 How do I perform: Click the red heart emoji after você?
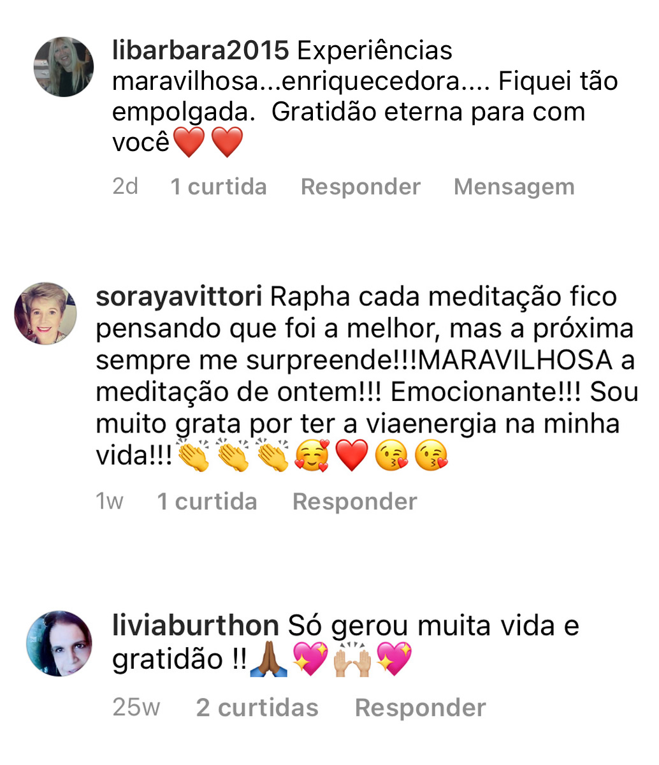click(189, 142)
